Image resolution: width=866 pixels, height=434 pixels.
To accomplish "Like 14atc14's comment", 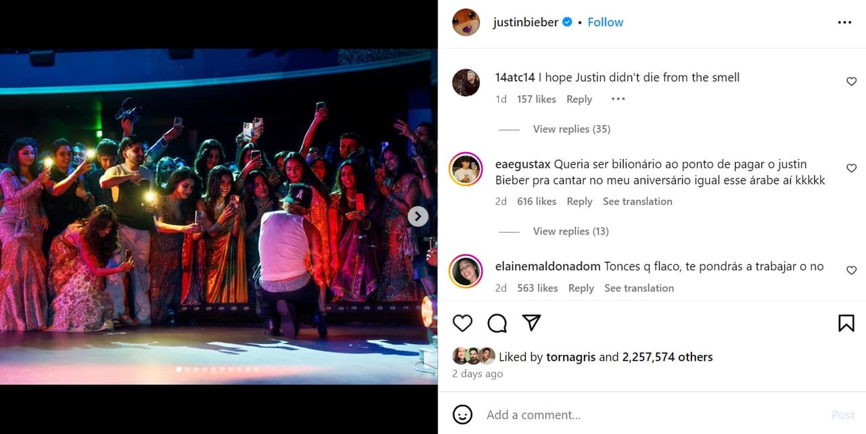I will pos(851,82).
